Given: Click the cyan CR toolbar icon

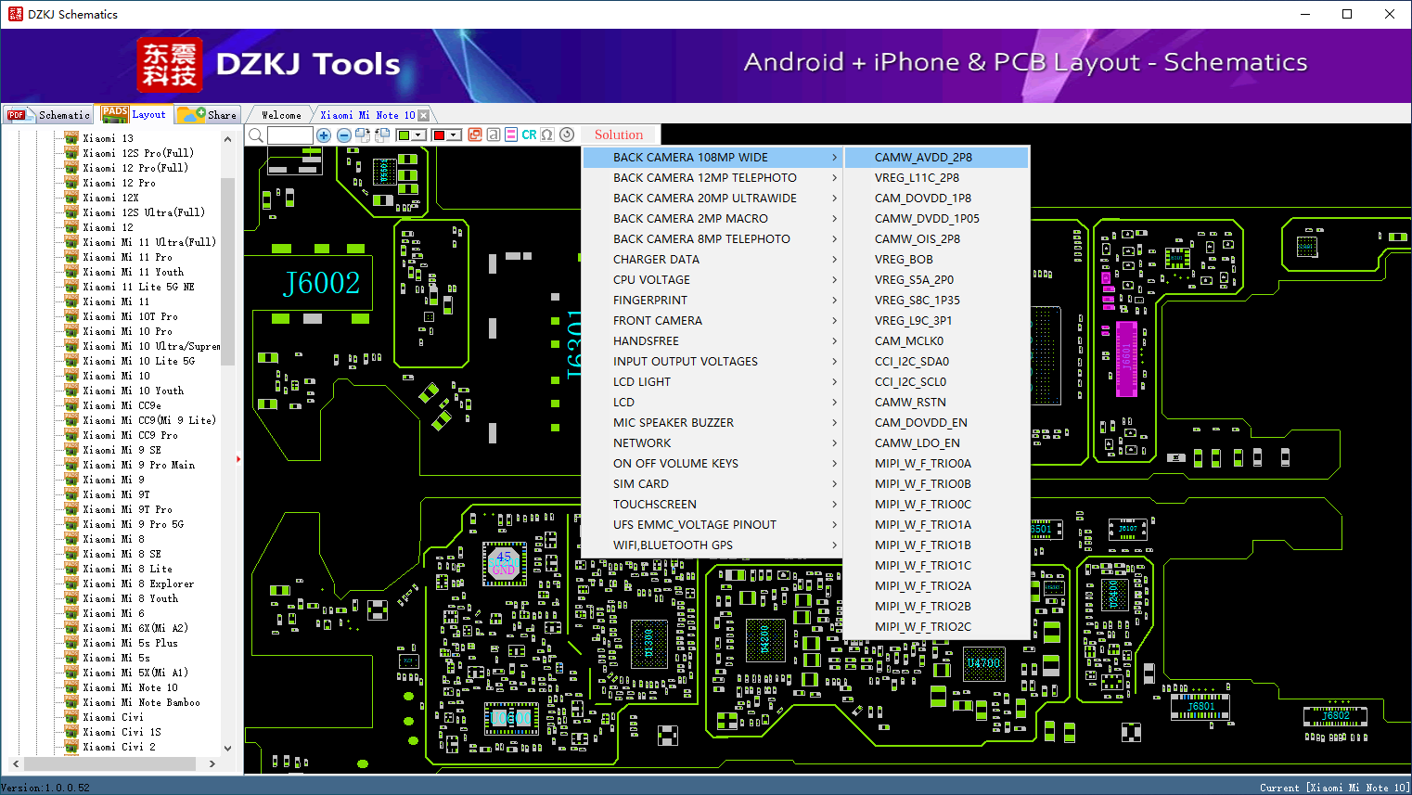Looking at the screenshot, I should pyautogui.click(x=529, y=135).
